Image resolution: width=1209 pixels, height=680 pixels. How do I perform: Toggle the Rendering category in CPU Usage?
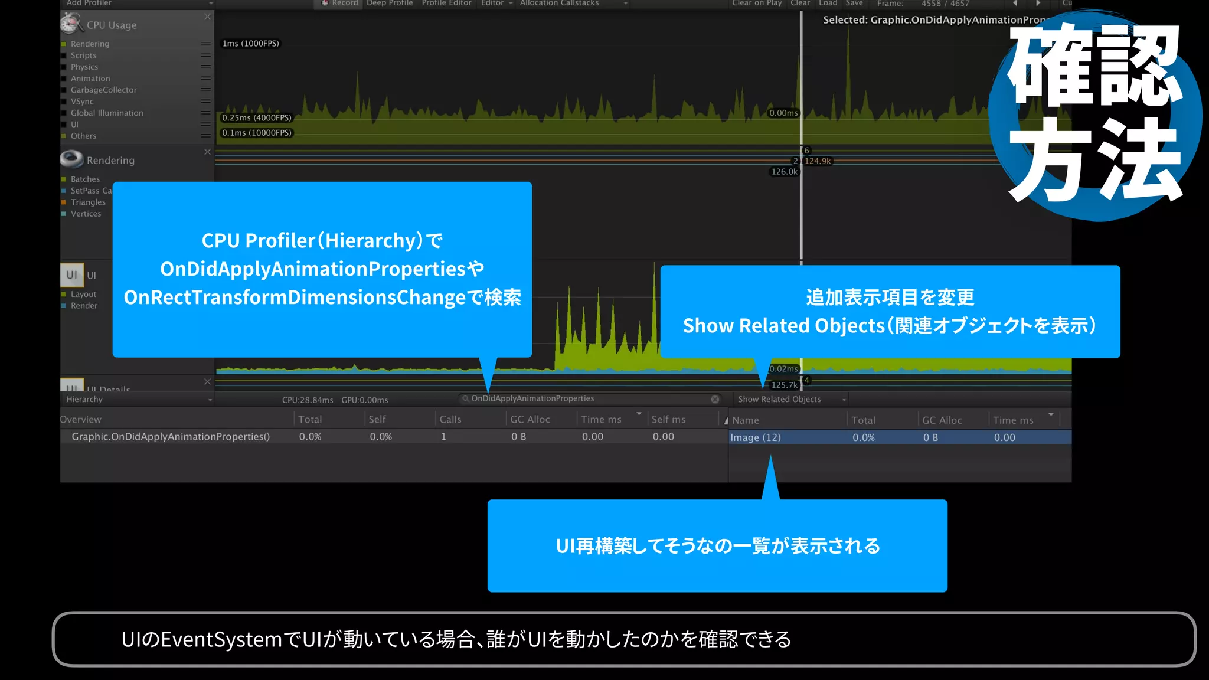point(64,44)
